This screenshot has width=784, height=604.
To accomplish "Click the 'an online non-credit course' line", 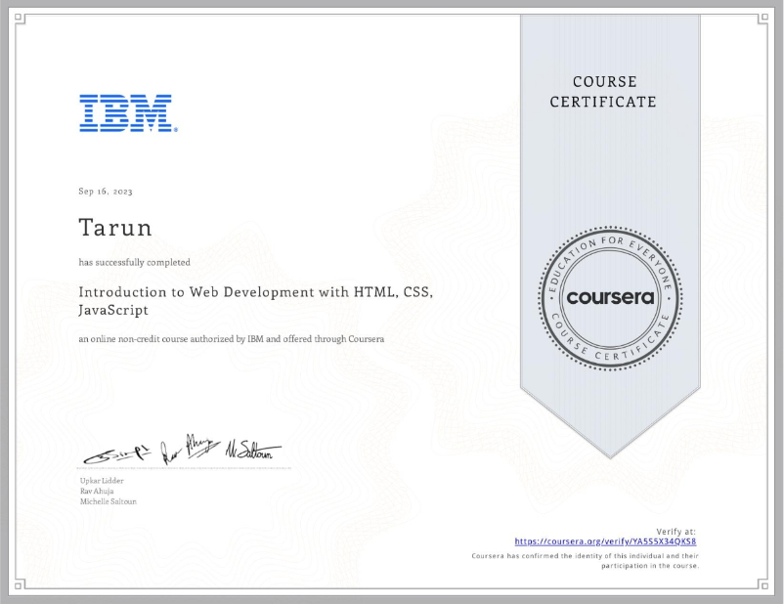I will pos(232,339).
